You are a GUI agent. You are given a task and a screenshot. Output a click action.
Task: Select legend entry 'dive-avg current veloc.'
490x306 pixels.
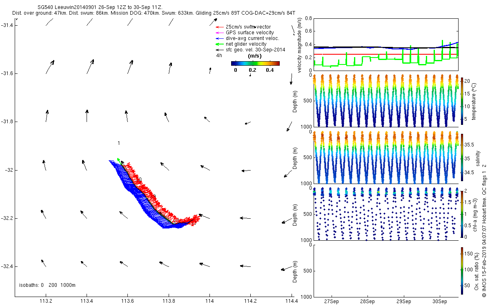coord(252,38)
